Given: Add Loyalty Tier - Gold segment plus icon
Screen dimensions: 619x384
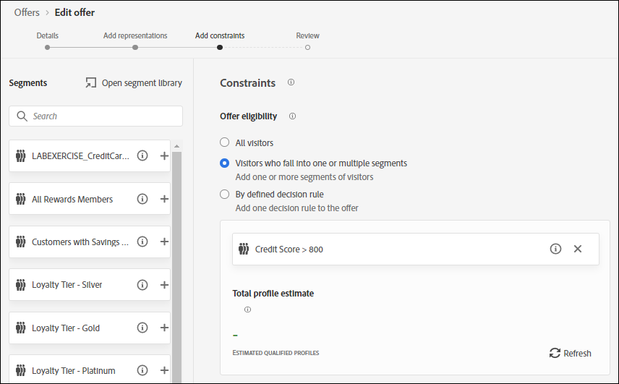Looking at the screenshot, I should [x=164, y=328].
